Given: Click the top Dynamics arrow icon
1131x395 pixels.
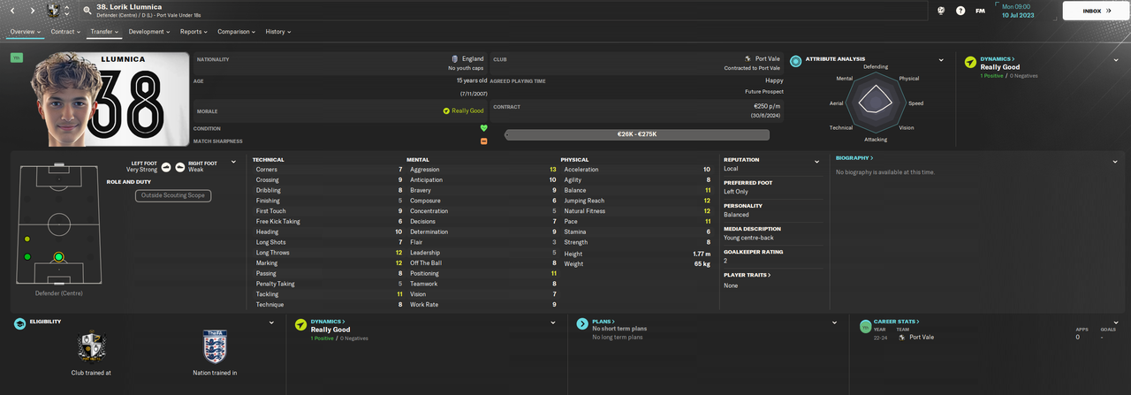Looking at the screenshot, I should point(970,62).
